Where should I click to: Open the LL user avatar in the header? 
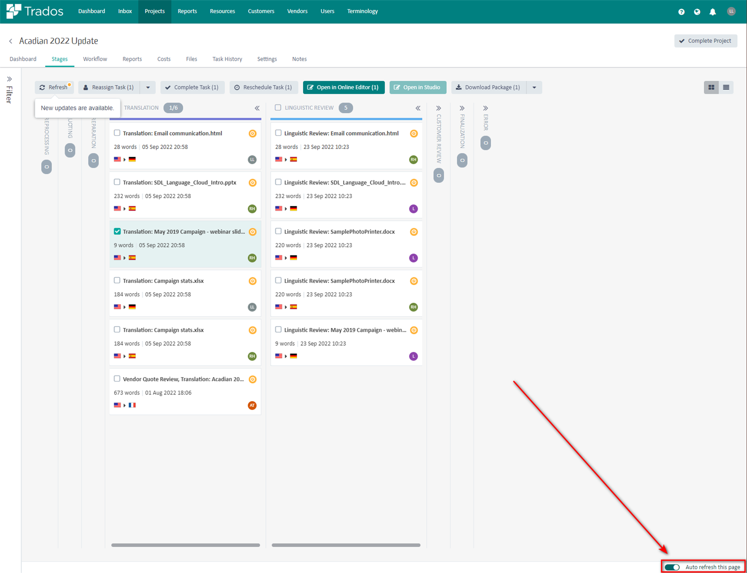tap(731, 11)
